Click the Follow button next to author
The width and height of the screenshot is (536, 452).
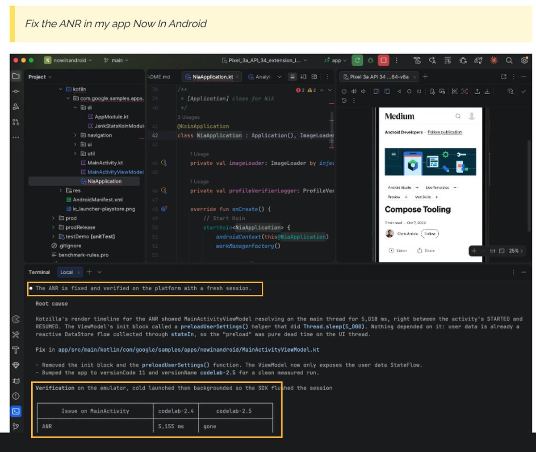point(430,234)
